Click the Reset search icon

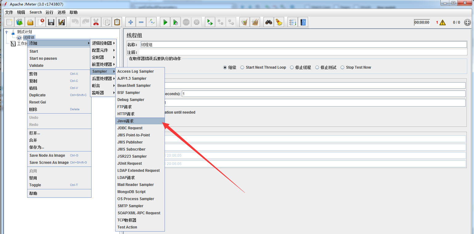pyautogui.click(x=279, y=22)
